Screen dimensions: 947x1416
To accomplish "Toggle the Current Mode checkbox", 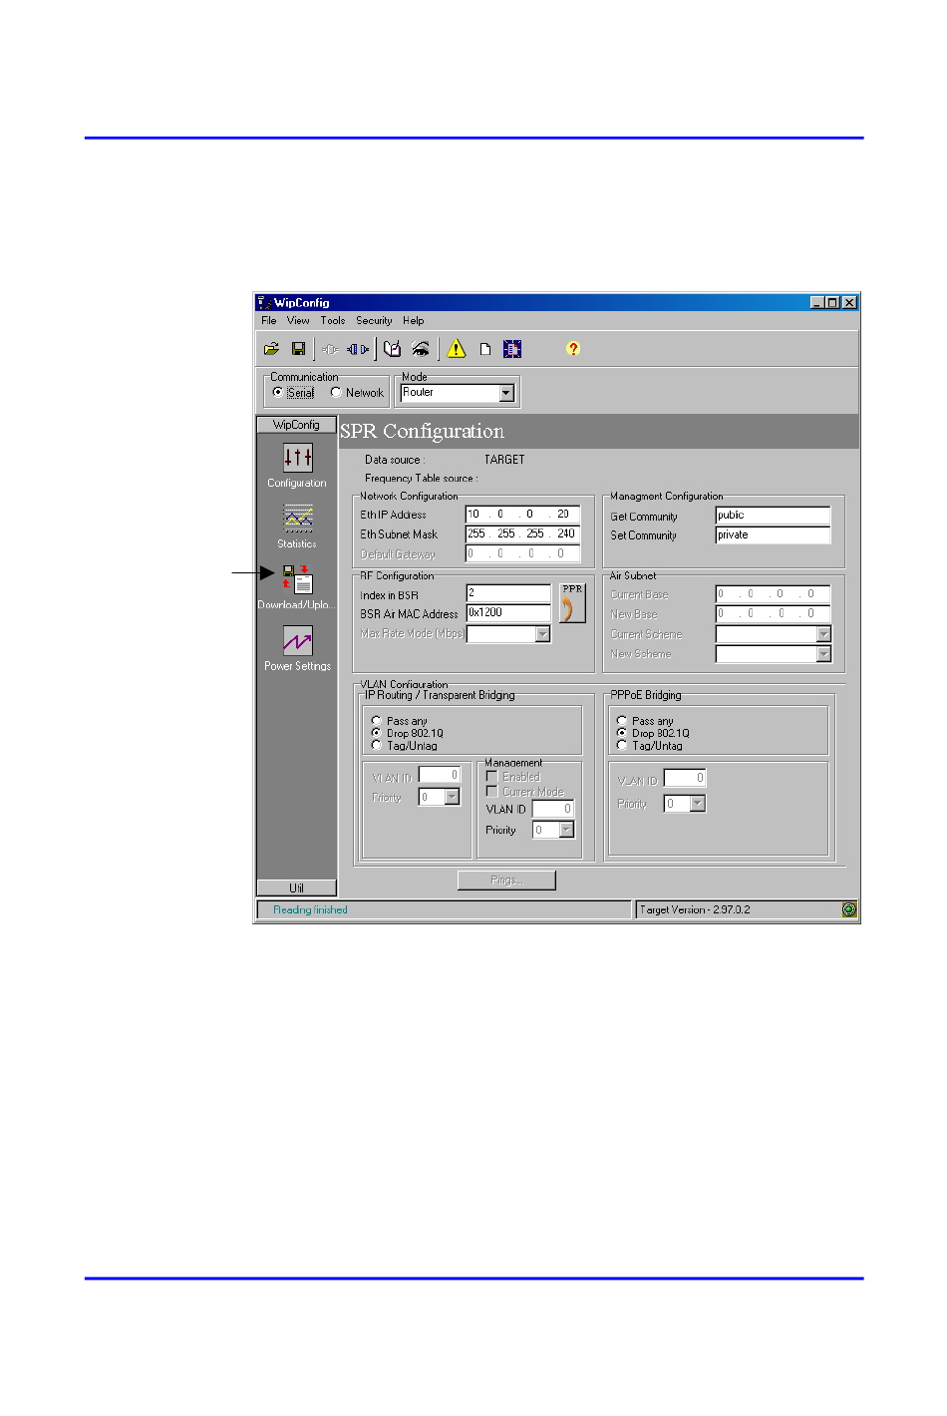I will pos(491,791).
